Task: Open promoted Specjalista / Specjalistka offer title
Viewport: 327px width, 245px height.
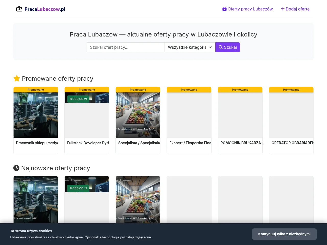Action: point(139,143)
